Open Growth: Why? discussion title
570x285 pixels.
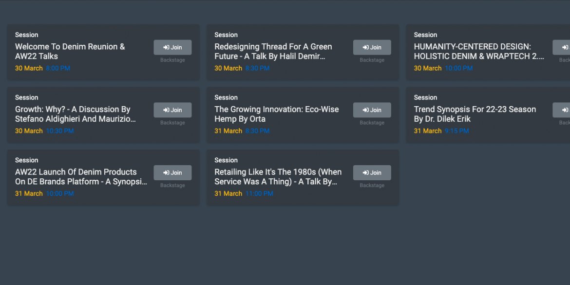coord(75,114)
